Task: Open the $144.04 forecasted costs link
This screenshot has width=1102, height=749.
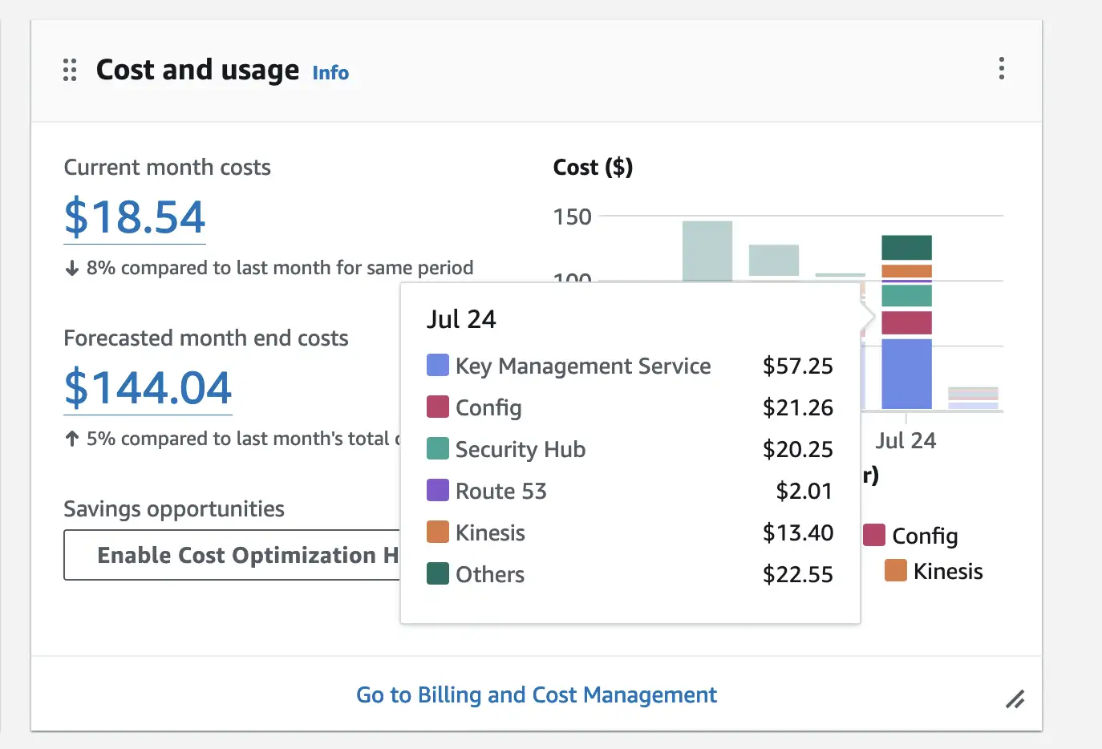Action: click(x=148, y=388)
